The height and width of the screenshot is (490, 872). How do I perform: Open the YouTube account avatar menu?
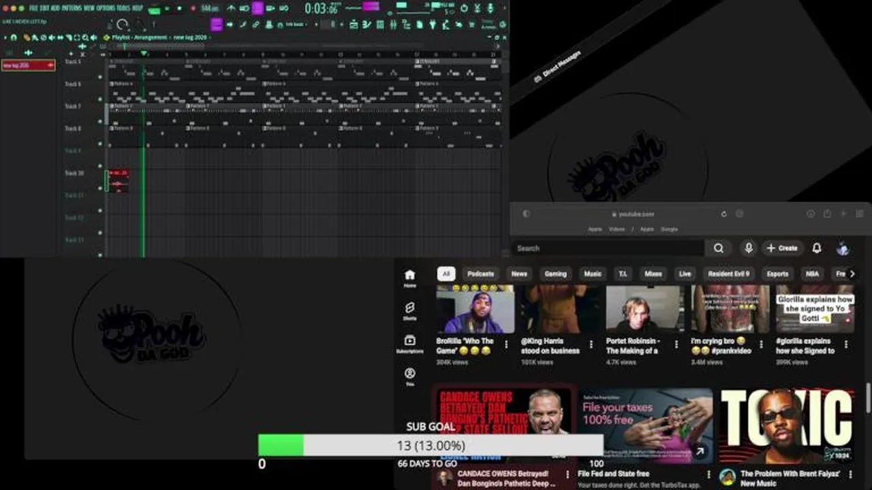point(843,248)
